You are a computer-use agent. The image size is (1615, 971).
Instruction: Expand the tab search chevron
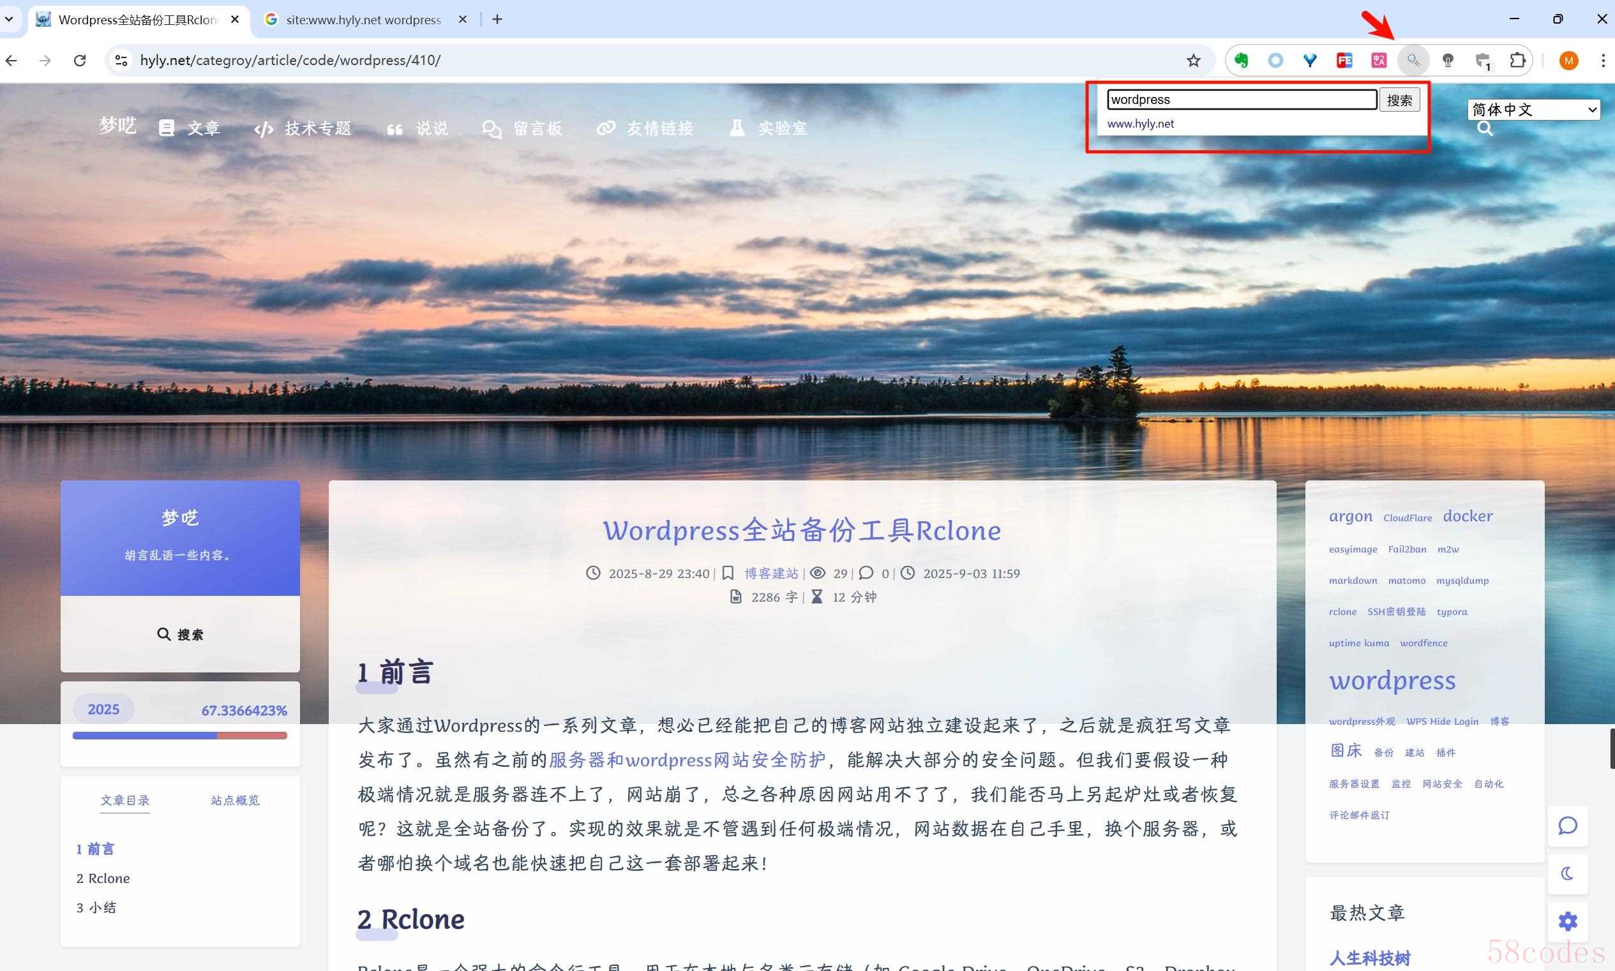click(x=9, y=19)
